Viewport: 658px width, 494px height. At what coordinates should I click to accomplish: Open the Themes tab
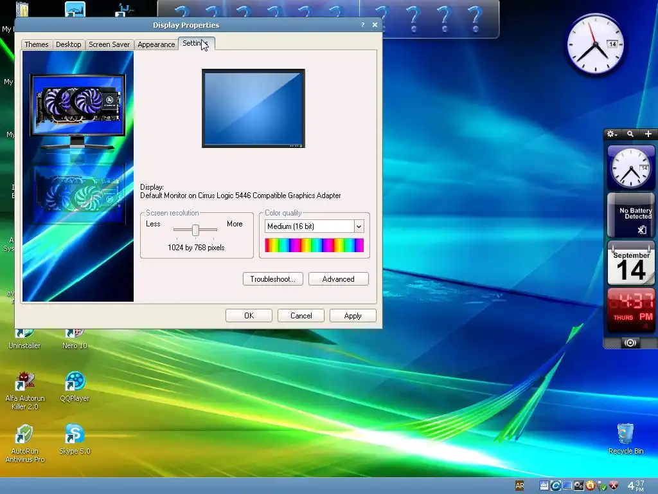tap(37, 44)
